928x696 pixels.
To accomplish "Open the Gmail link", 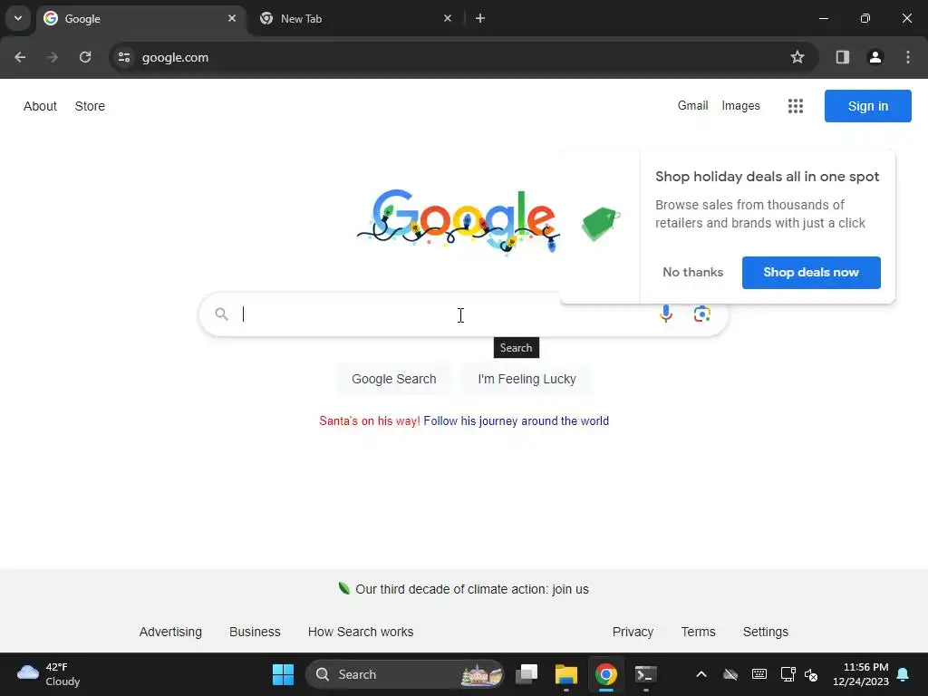I will pyautogui.click(x=693, y=105).
